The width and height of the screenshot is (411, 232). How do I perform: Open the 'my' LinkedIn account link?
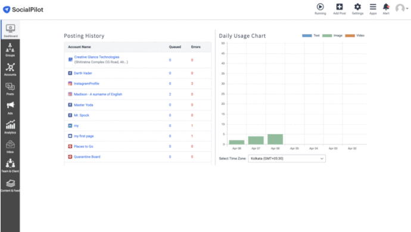tap(76, 126)
